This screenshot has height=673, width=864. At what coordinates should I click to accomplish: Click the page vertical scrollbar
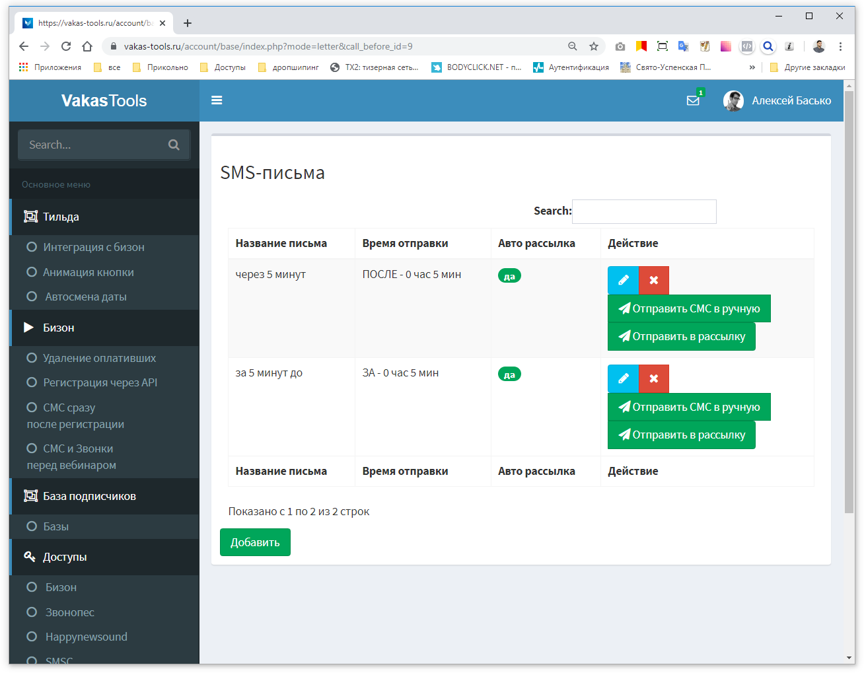pos(849,302)
